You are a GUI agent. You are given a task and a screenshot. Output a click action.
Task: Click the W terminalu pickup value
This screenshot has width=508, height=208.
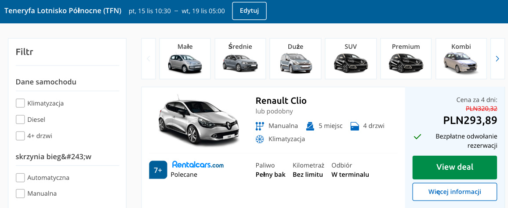[350, 175]
